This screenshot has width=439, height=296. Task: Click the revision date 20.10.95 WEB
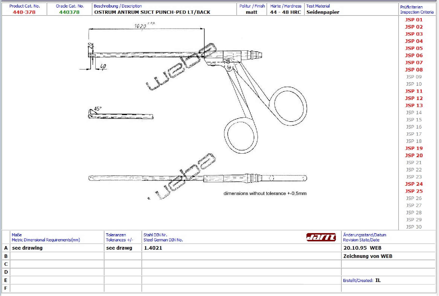pyautogui.click(x=362, y=248)
